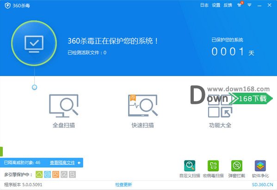Toggle the green cloud scan engine
Viewport: 277px width, 190px height.
(x=39, y=174)
